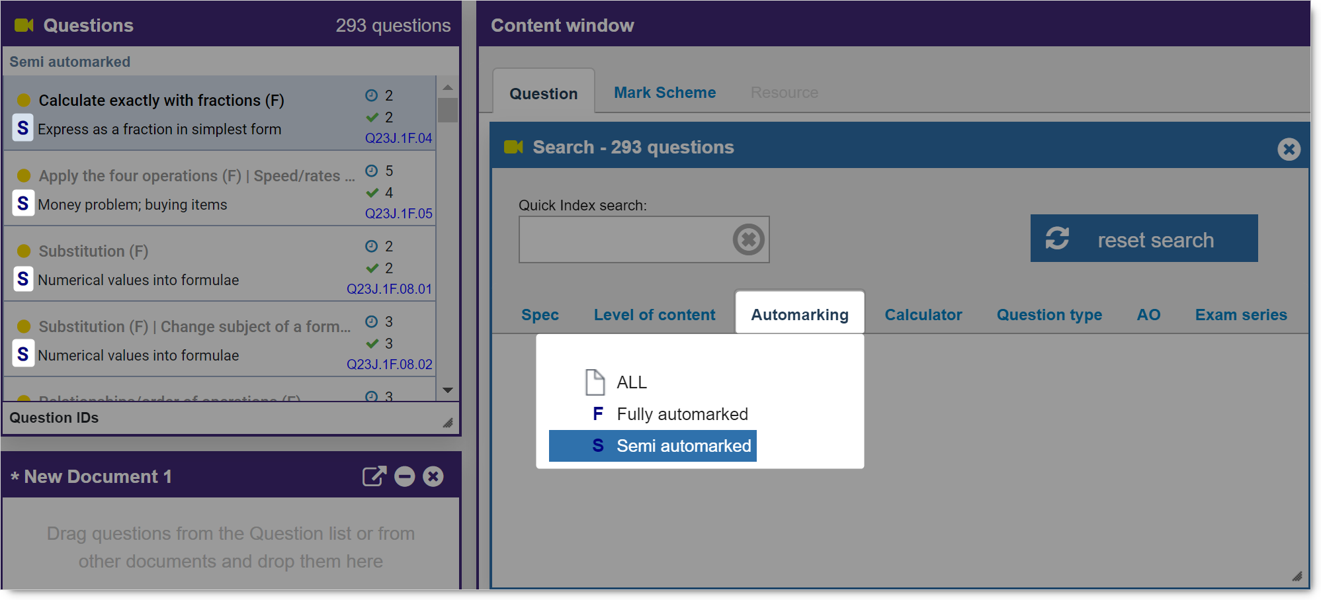Viewport: 1321px width, 600px height.
Task: Open the Question type filter
Action: pyautogui.click(x=1049, y=315)
